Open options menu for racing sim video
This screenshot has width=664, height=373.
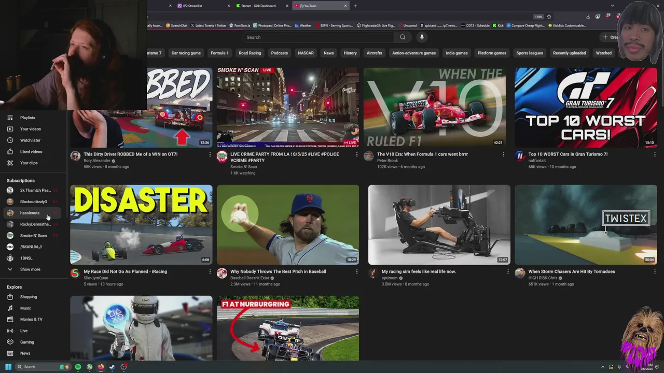click(x=508, y=271)
